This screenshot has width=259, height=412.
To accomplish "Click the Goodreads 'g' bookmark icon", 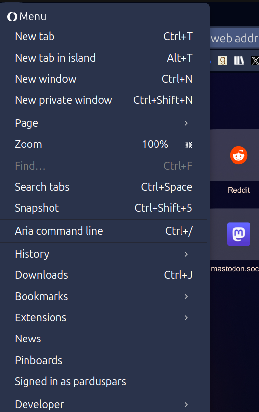I will click(222, 61).
